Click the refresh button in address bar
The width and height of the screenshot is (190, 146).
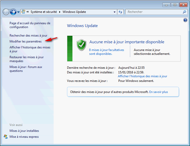pos(120,12)
